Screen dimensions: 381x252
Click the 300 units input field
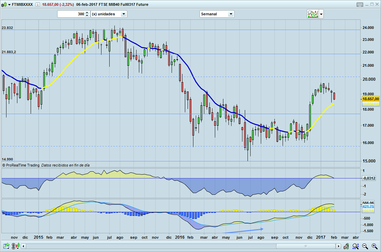click(71, 14)
